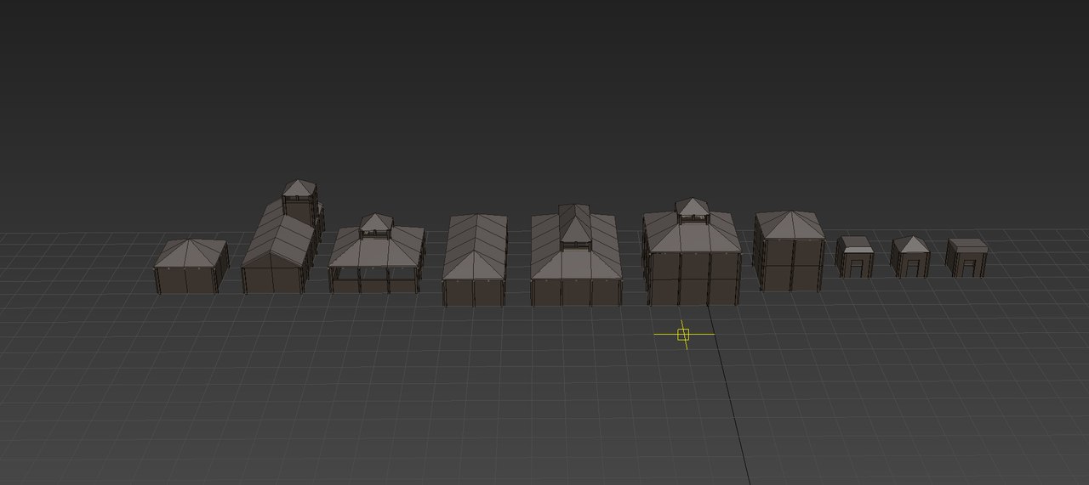
Task: Select the open pavilion's ground-level colonnade
Action: tap(374, 279)
